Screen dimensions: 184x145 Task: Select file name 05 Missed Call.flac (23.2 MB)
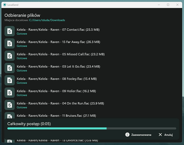61,54
